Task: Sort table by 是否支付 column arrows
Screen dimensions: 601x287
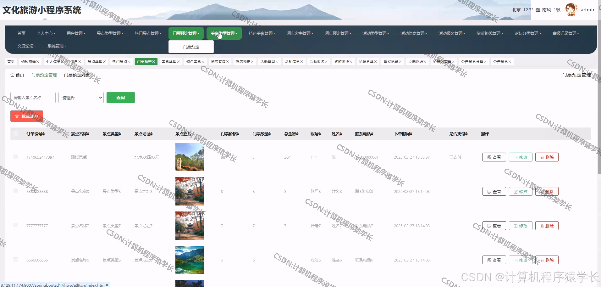Action: pos(466,134)
